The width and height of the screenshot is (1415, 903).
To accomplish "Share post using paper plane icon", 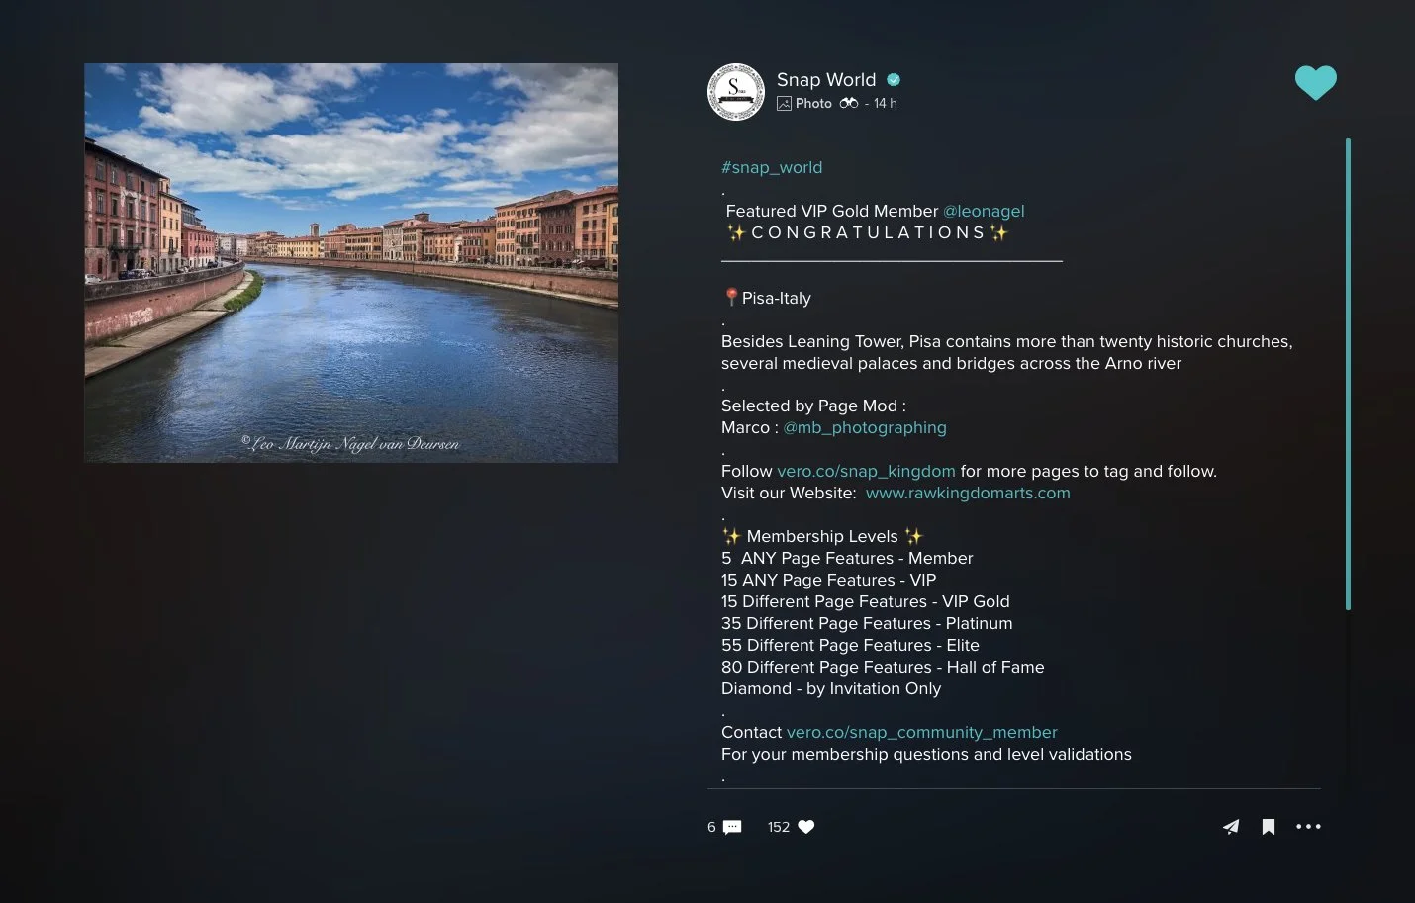I will point(1230,827).
